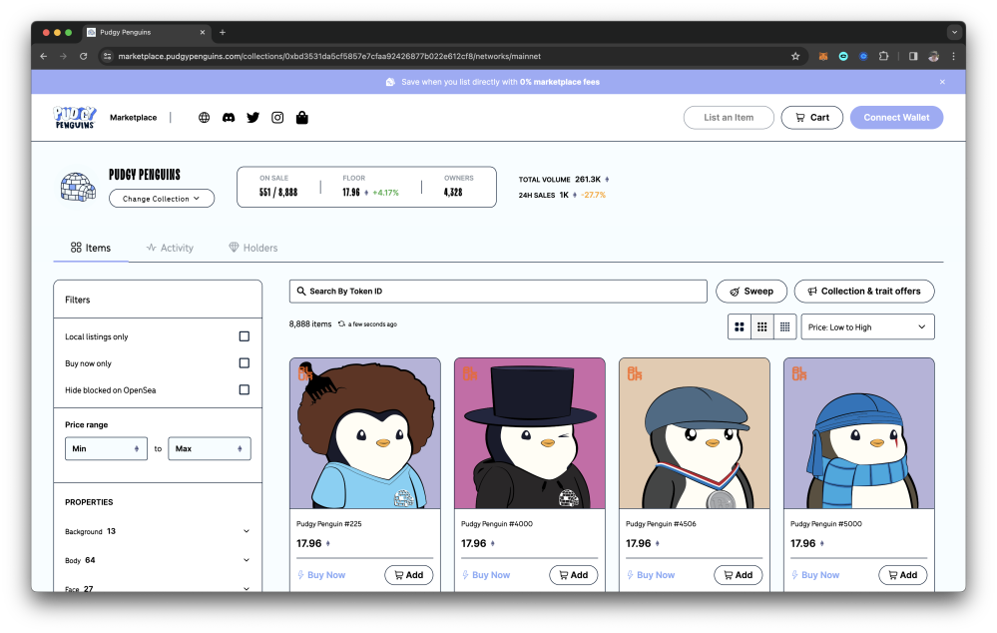
Task: Open Pudgy Penguin #5000 scarf image
Action: tap(859, 433)
